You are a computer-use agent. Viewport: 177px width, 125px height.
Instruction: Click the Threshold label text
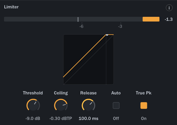click(33, 93)
